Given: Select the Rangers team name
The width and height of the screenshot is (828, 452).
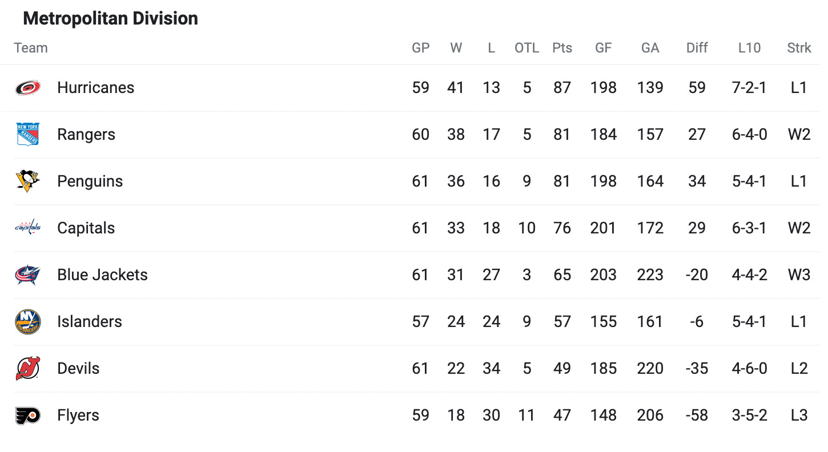Looking at the screenshot, I should tap(86, 135).
